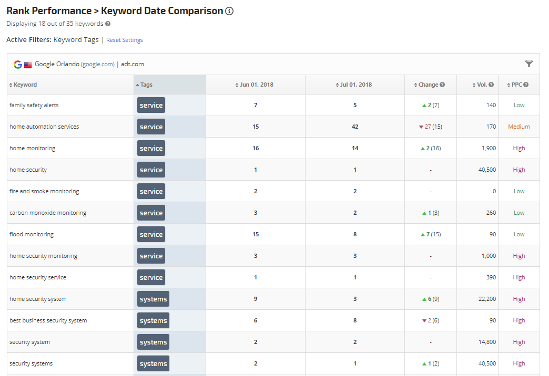This screenshot has width=549, height=376.
Task: Click the Change column help icon
Action: pyautogui.click(x=442, y=85)
